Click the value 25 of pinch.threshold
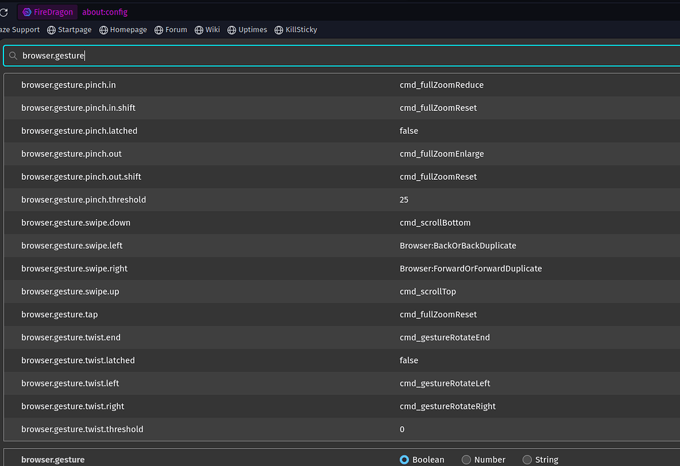This screenshot has width=680, height=466. click(404, 200)
